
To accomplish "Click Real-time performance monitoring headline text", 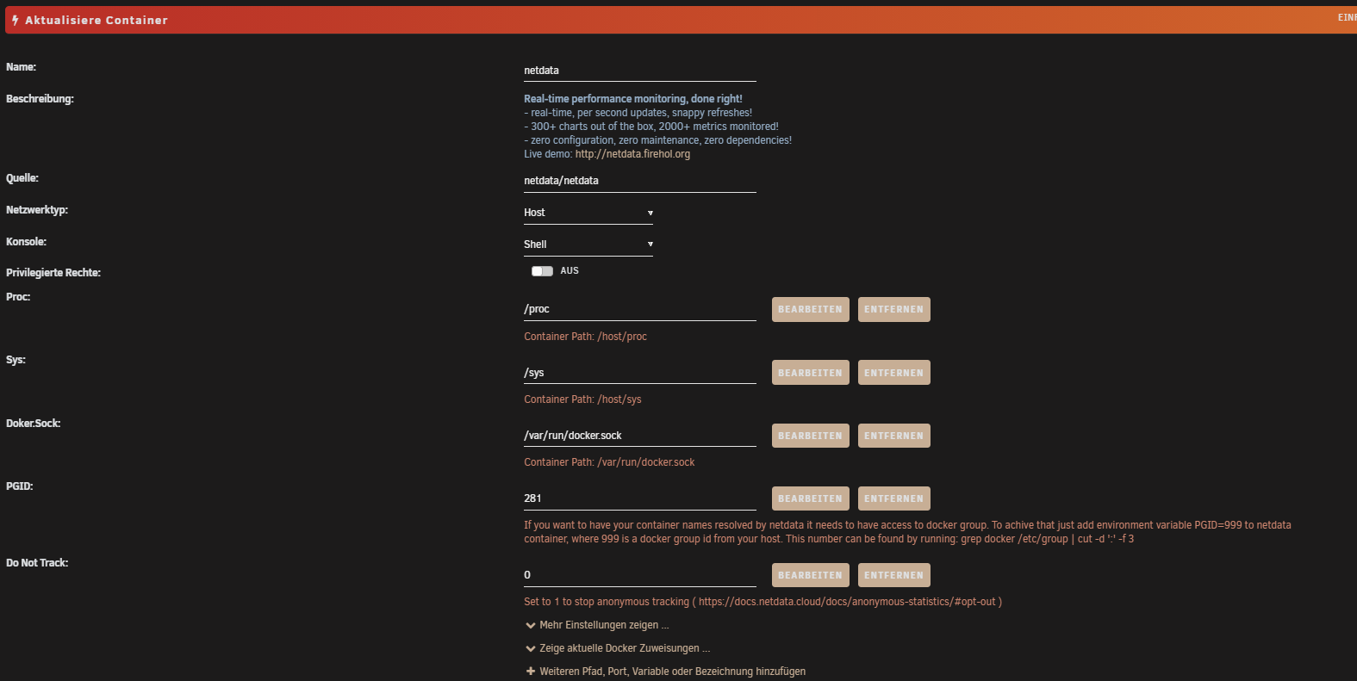I will click(633, 99).
